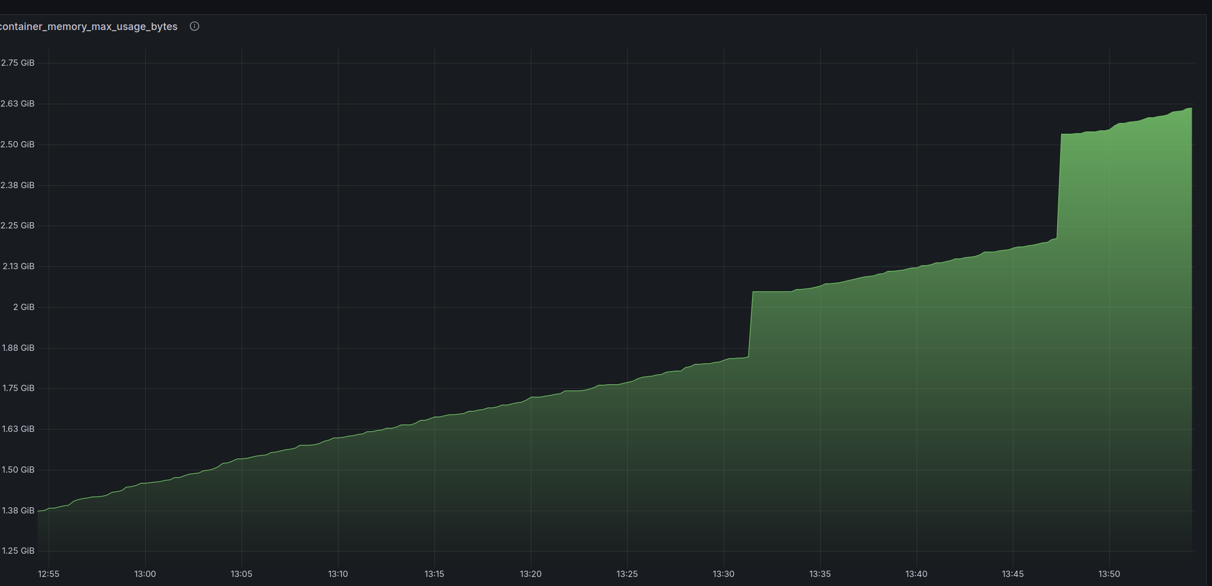Click the 1.50 GiB y-axis label
Viewport: 1212px width, 586px height.
[19, 470]
